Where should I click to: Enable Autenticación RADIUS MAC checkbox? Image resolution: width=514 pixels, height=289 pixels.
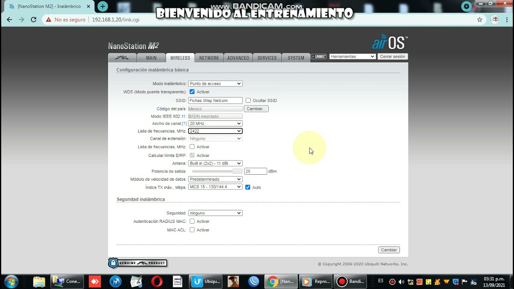[x=192, y=221]
